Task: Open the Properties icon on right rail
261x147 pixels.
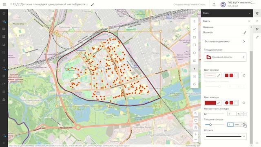Action: 257,13
